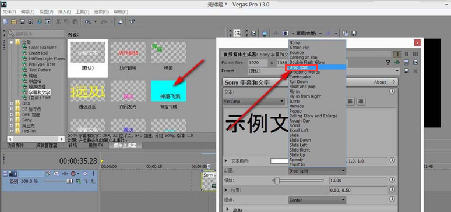Click the 00:00:15 ruler mark on the timeline
Image resolution: width=451 pixels, height=212 pixels.
pyautogui.click(x=154, y=166)
